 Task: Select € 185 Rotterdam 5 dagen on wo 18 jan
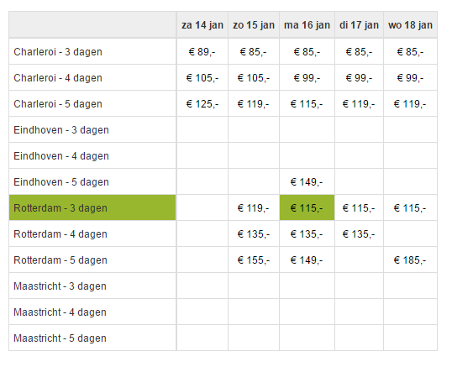click(x=410, y=260)
